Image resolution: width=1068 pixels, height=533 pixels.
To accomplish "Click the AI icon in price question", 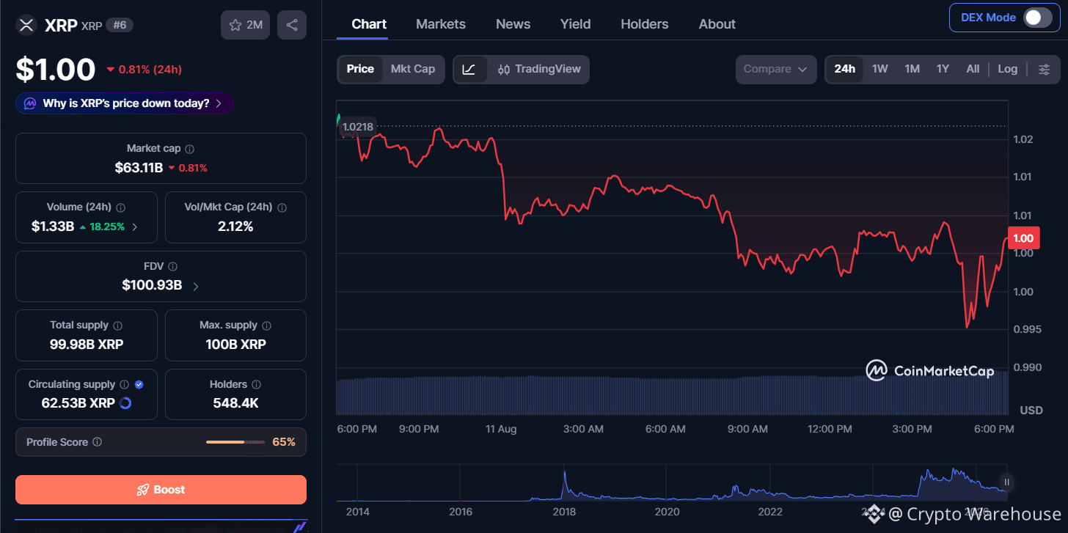I will pyautogui.click(x=30, y=103).
